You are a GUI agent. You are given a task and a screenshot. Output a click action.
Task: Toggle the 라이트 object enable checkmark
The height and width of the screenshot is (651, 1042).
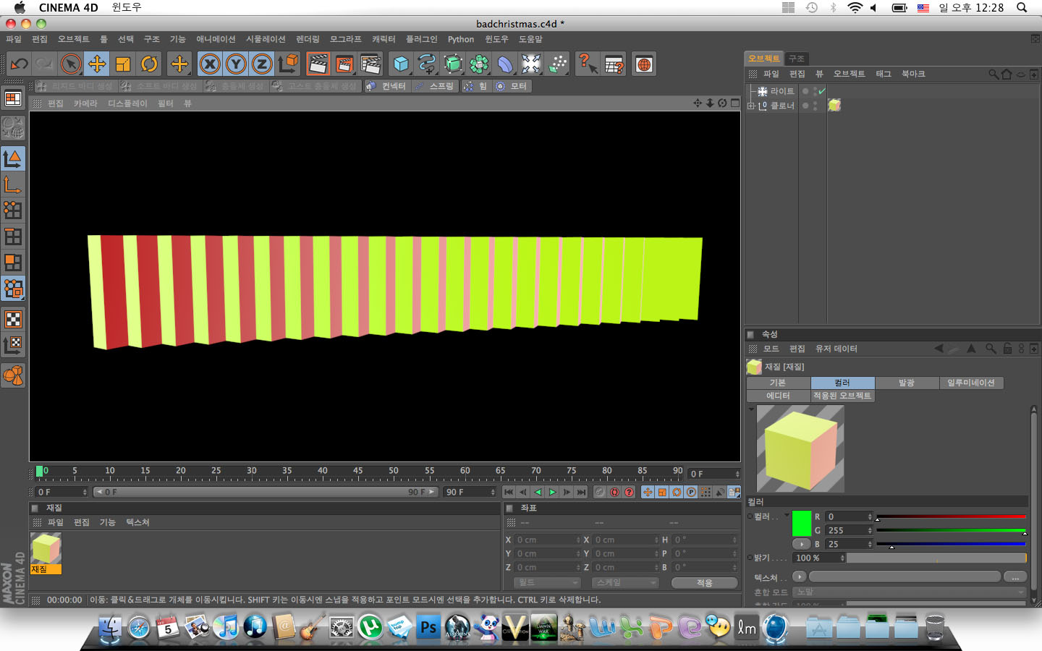click(822, 91)
